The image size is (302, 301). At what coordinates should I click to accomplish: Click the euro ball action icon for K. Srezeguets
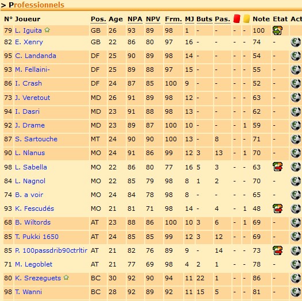(x=296, y=278)
